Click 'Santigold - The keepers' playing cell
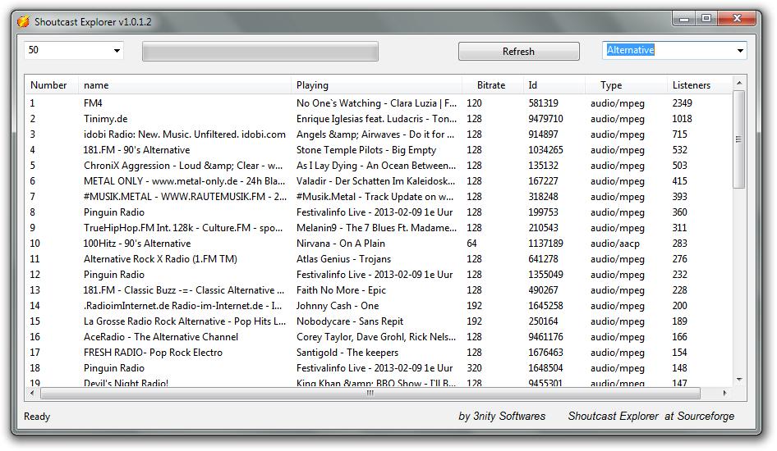The width and height of the screenshot is (777, 451). 347,353
